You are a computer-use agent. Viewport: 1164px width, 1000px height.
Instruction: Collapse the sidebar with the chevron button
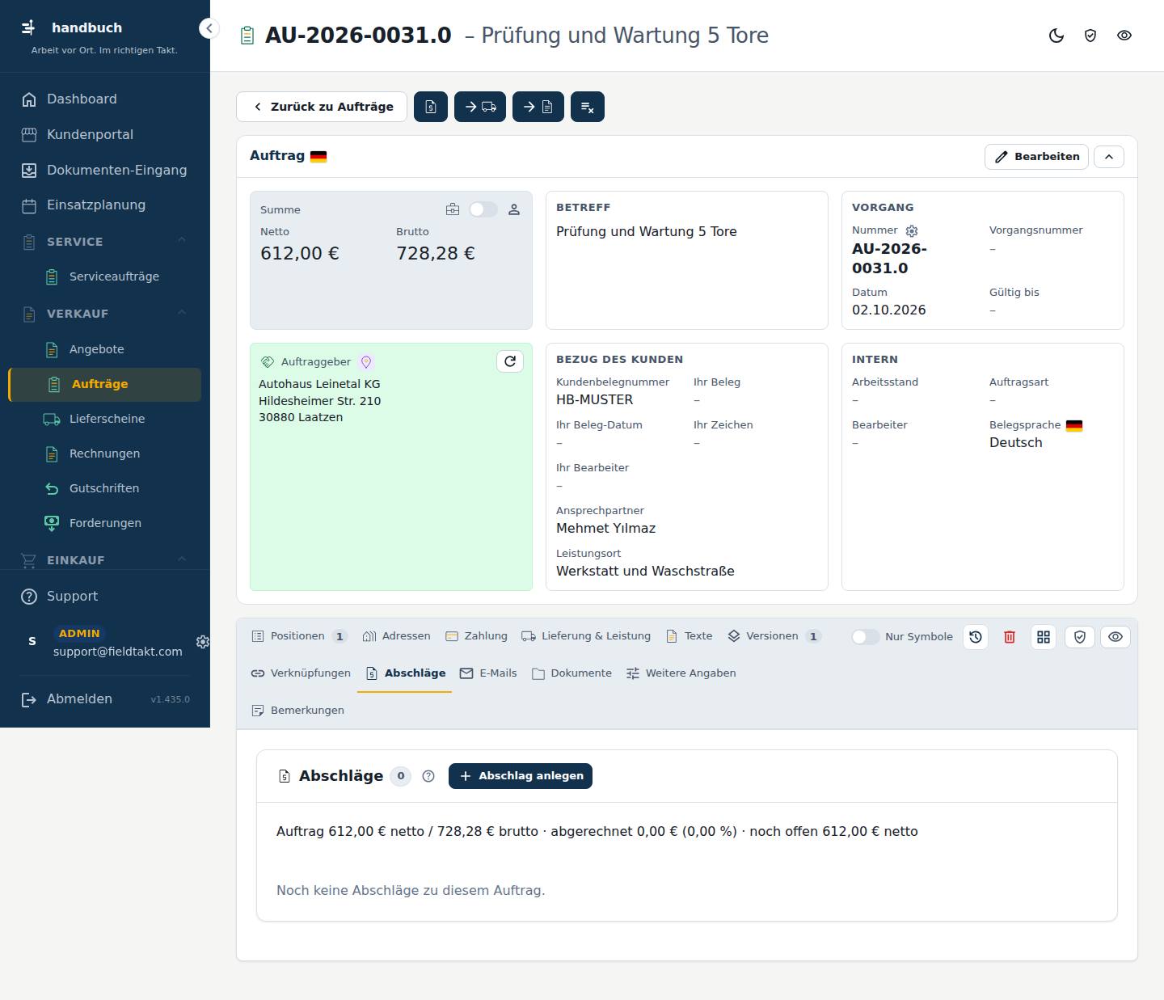click(209, 28)
